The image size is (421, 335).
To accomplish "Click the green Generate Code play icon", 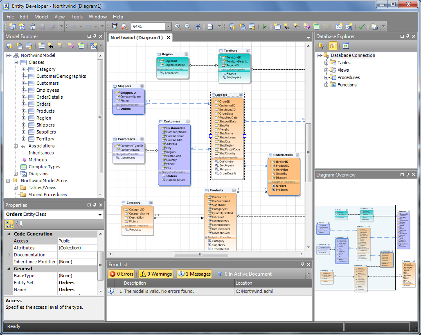I will [265, 27].
